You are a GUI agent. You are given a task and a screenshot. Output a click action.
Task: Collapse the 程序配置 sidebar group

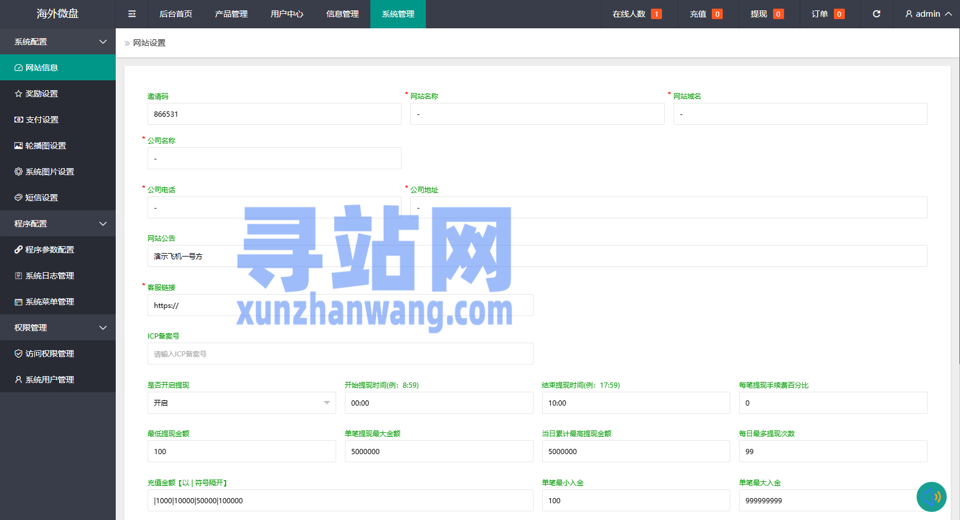coord(58,224)
